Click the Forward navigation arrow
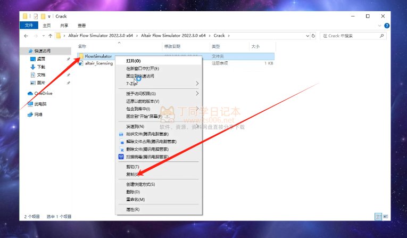The width and height of the screenshot is (407, 238). pos(36,36)
